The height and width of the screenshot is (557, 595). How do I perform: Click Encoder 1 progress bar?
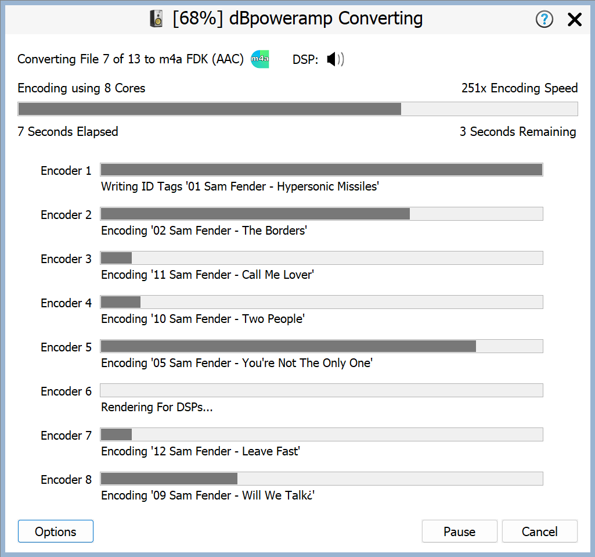pos(322,170)
